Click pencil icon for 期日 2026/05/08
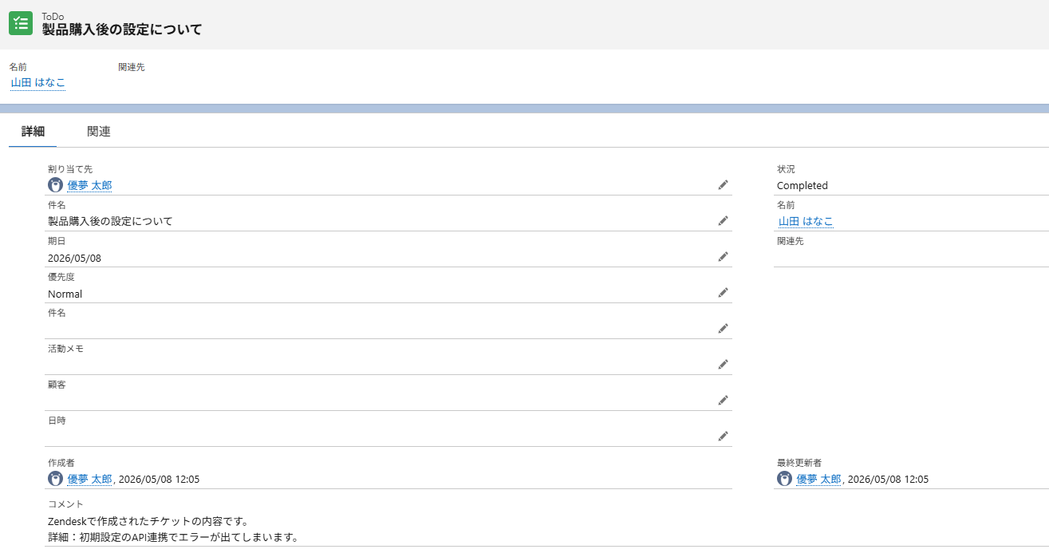 click(x=723, y=257)
